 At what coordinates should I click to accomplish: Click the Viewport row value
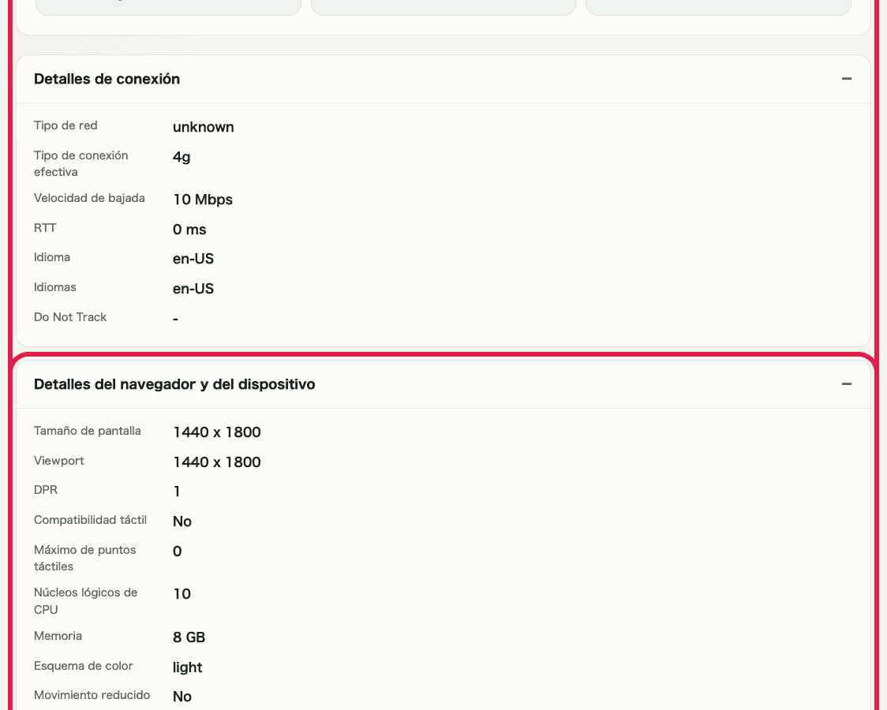click(x=216, y=462)
